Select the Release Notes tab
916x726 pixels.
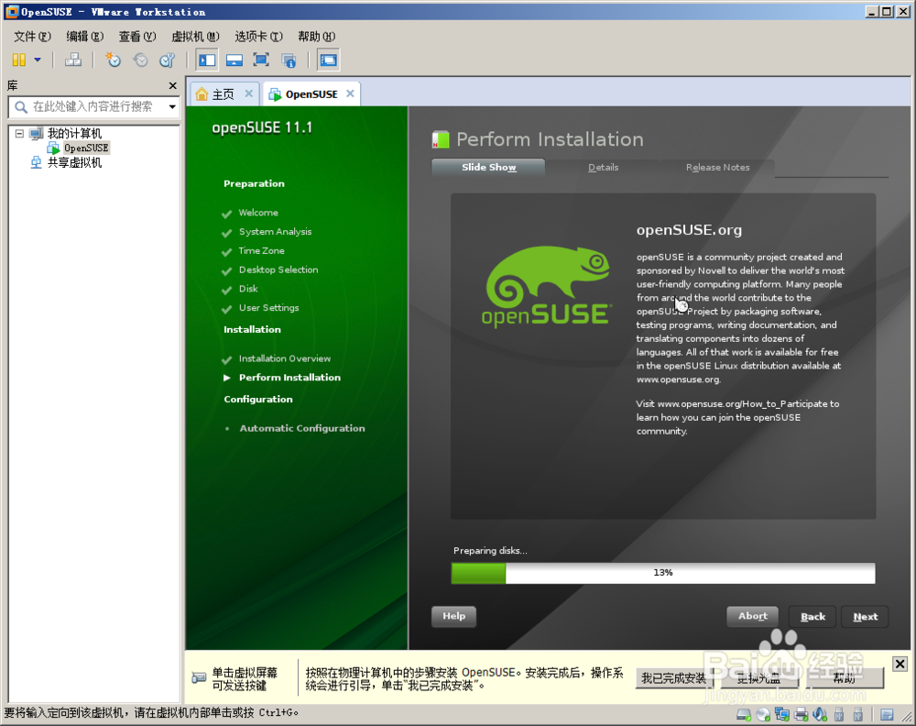(x=717, y=167)
